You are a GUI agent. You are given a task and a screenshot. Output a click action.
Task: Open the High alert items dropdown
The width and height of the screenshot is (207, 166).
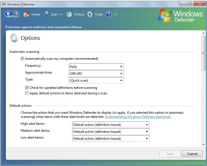click(x=111, y=124)
